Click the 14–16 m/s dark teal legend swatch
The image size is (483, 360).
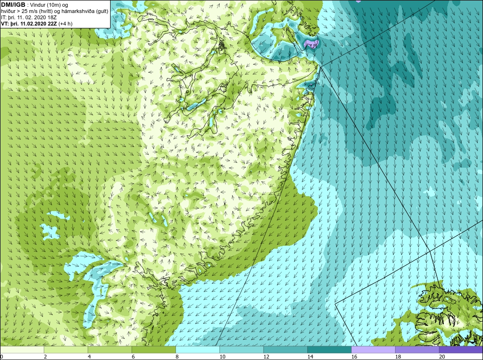(329, 350)
